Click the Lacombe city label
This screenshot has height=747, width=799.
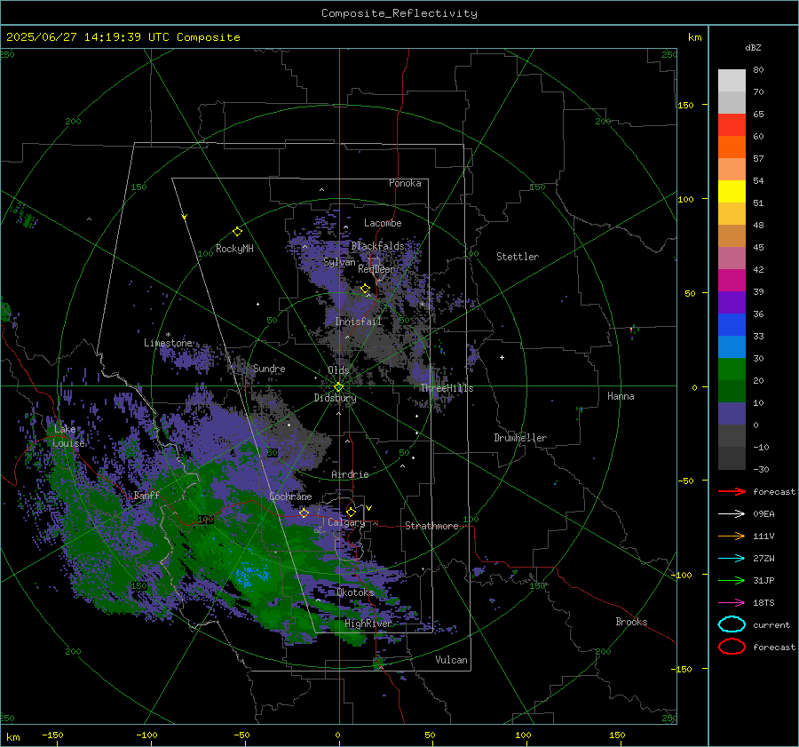coord(383,223)
